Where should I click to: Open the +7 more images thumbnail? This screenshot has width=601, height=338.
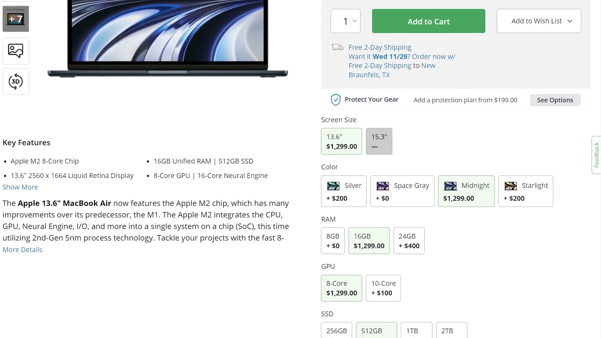(x=16, y=19)
